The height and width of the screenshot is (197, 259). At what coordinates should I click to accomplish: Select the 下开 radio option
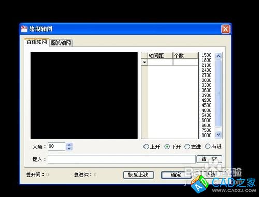(x=172, y=147)
